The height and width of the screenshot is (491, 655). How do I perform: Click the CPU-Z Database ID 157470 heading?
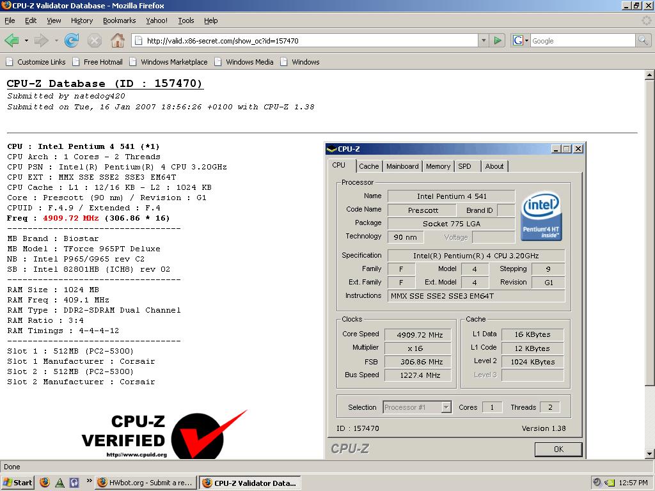[x=105, y=84]
